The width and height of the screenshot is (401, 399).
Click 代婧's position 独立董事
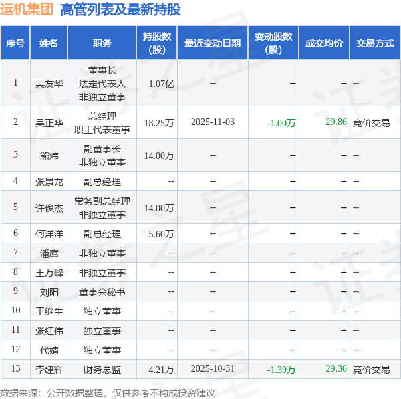[x=102, y=350]
